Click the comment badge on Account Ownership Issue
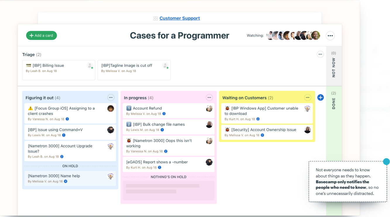390x217 pixels. (262, 135)
